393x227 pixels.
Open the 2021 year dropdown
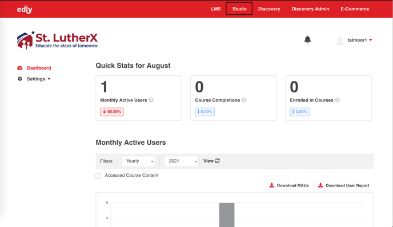pos(181,161)
